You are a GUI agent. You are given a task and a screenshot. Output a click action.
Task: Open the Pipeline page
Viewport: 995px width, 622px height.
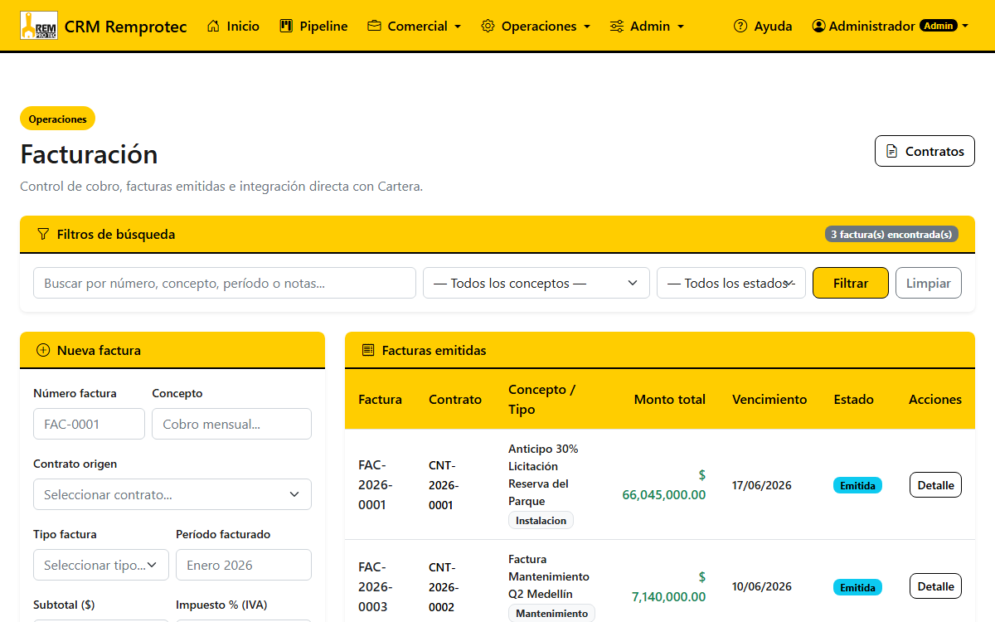(314, 27)
